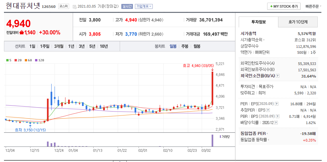Click help icon next to PER EPS(2020.09)
Viewport: 327px width, 162px height.
tap(276, 104)
